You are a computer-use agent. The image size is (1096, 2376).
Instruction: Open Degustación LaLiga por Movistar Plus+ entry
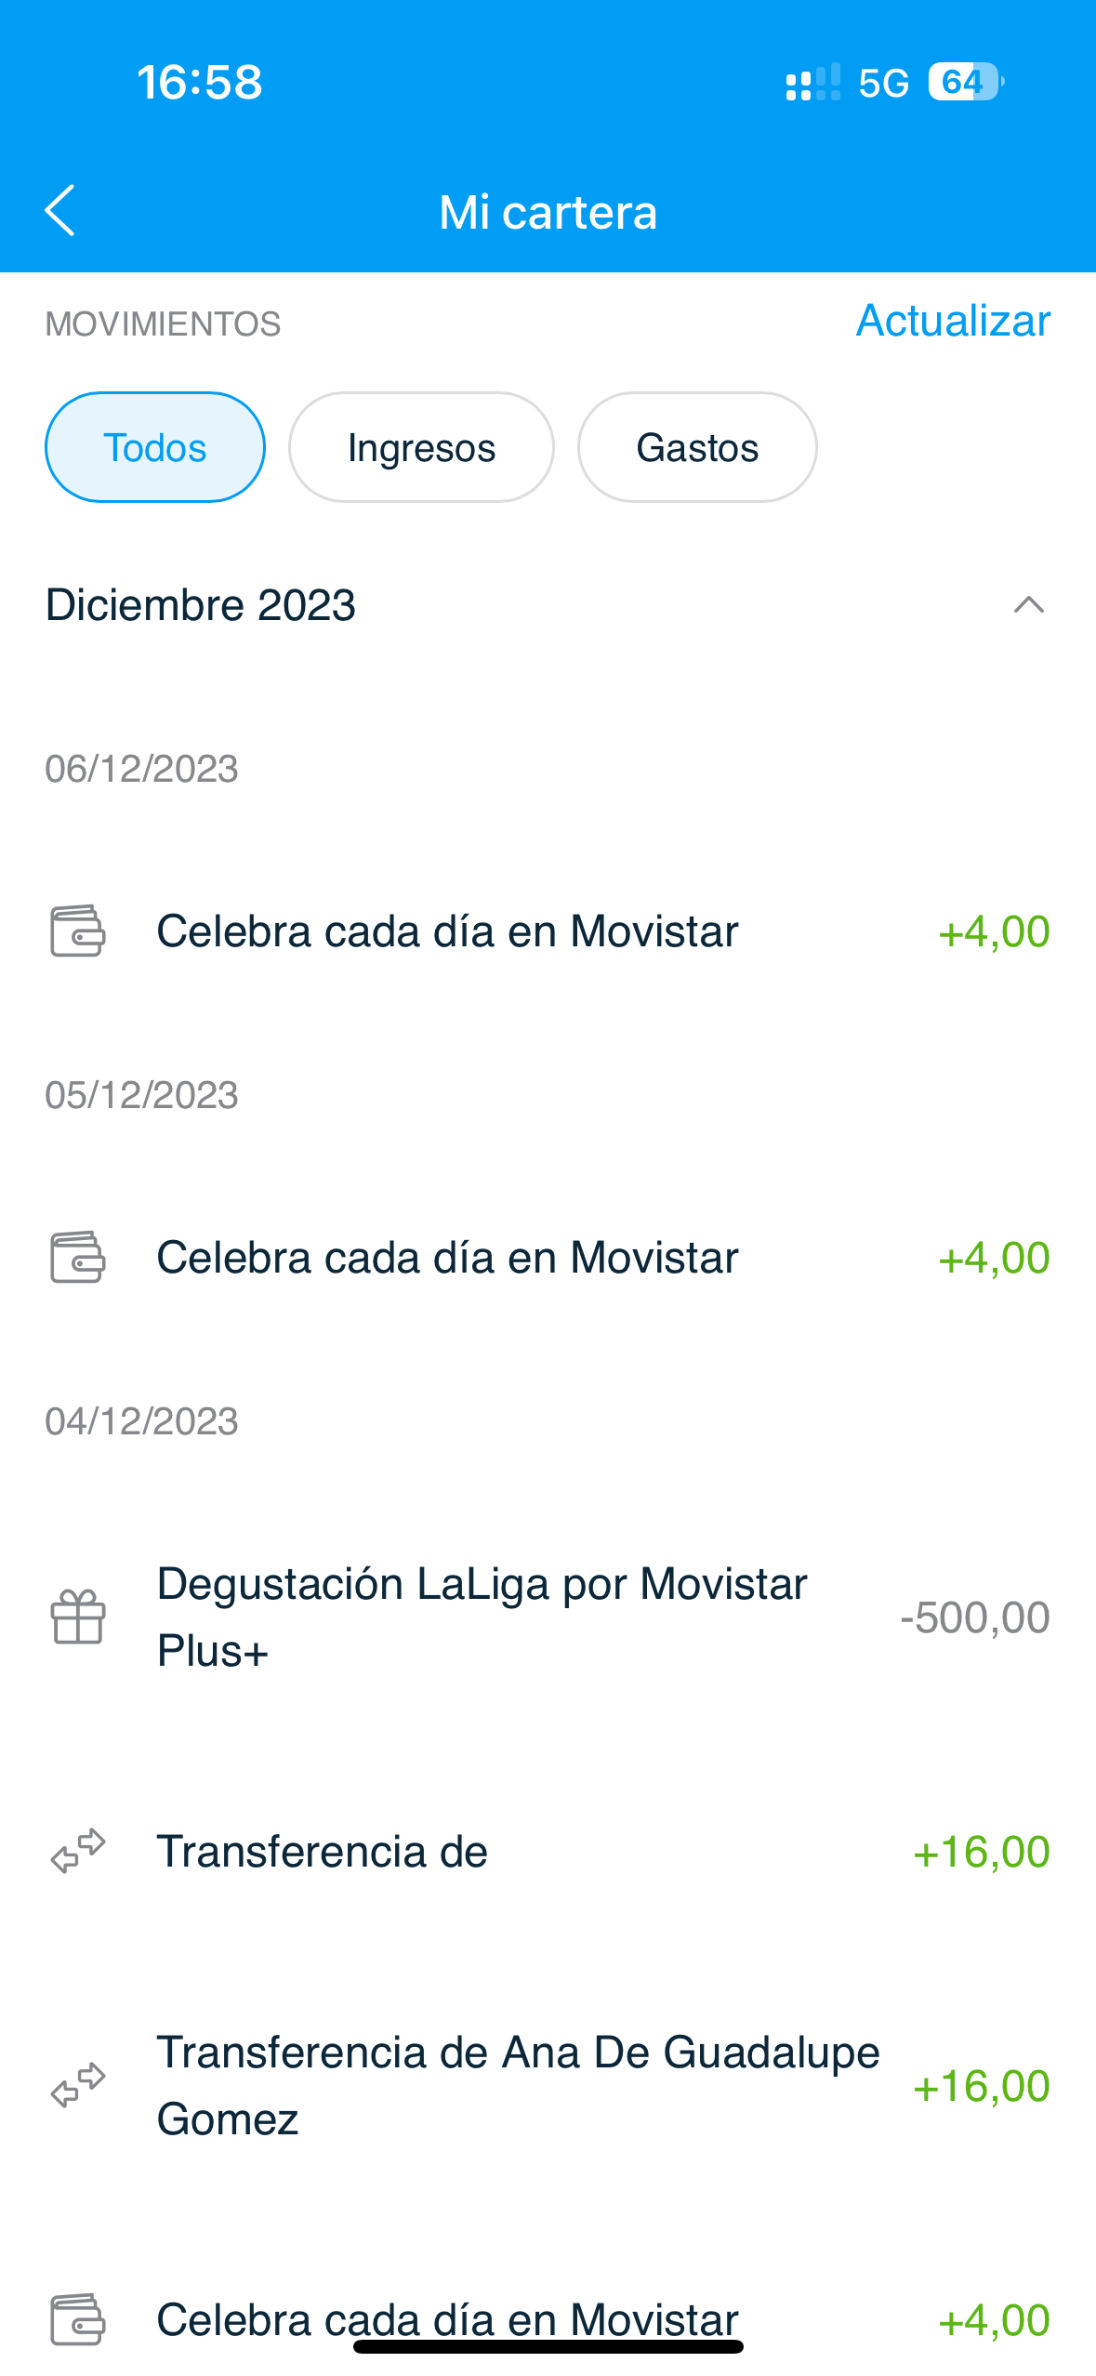pos(482,1617)
